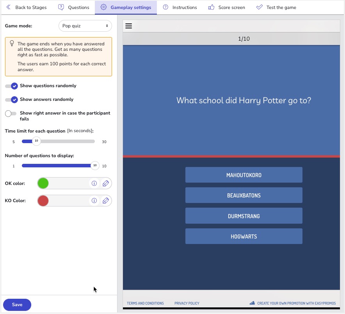Open the Test the game tab

coord(276,7)
